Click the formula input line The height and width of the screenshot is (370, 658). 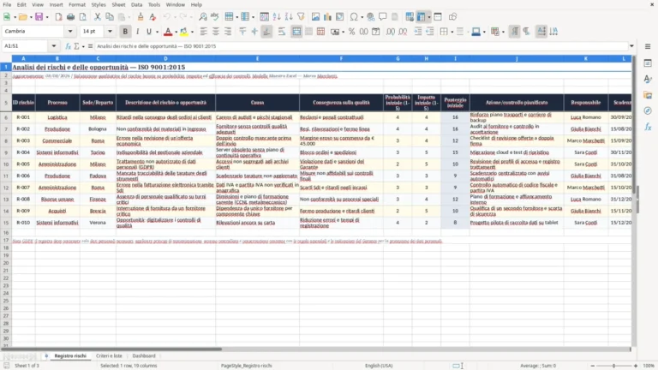pyautogui.click(x=361, y=46)
